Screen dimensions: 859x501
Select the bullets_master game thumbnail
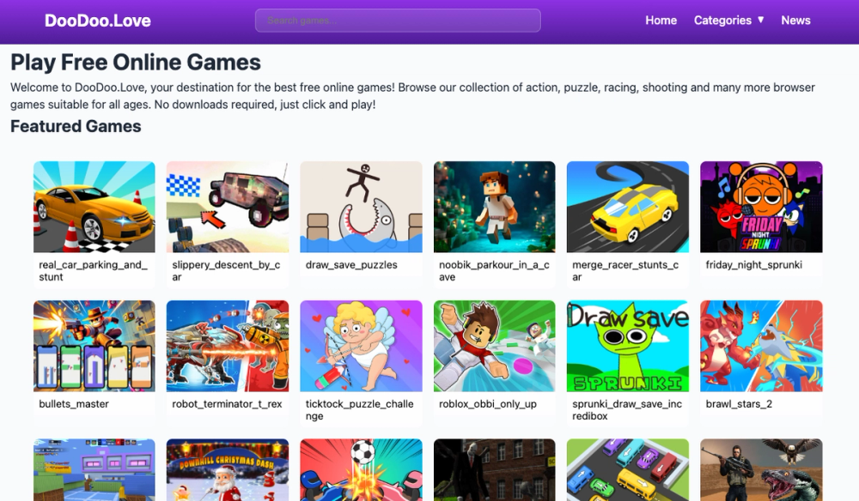(x=94, y=346)
